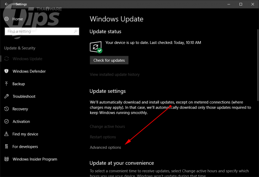Open Find my device settings

point(25,134)
